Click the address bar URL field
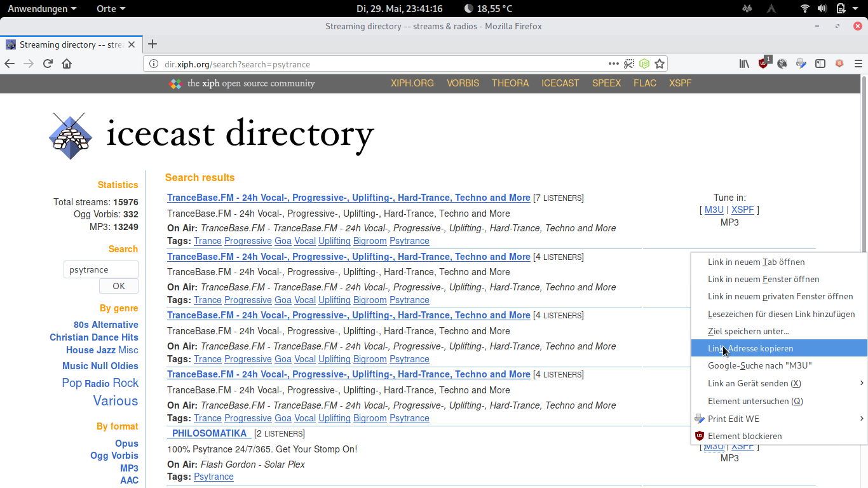The height and width of the screenshot is (488, 868). pos(381,64)
